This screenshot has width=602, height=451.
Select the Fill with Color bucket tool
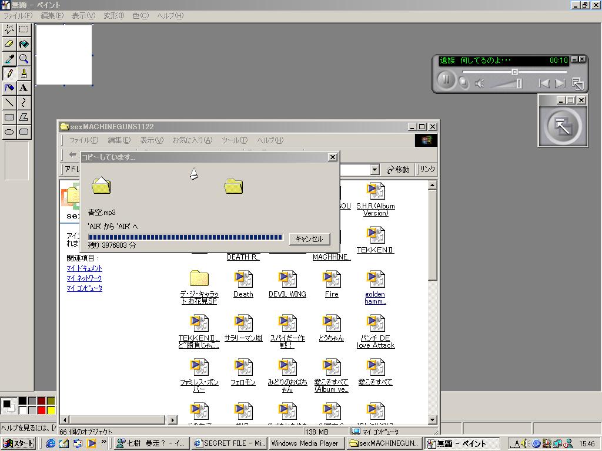pyautogui.click(x=24, y=44)
